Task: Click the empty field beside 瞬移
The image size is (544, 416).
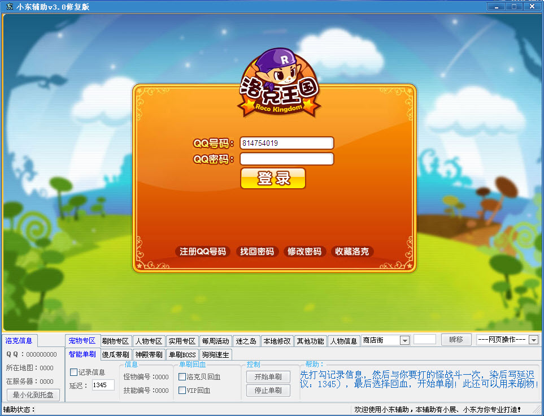Action: pos(425,339)
